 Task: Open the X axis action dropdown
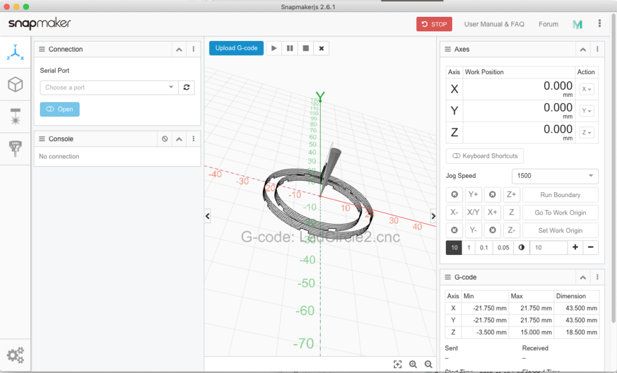pyautogui.click(x=586, y=89)
